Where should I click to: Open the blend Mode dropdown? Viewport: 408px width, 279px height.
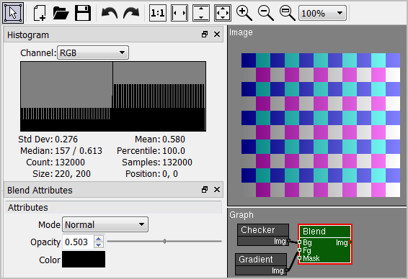[x=105, y=224]
